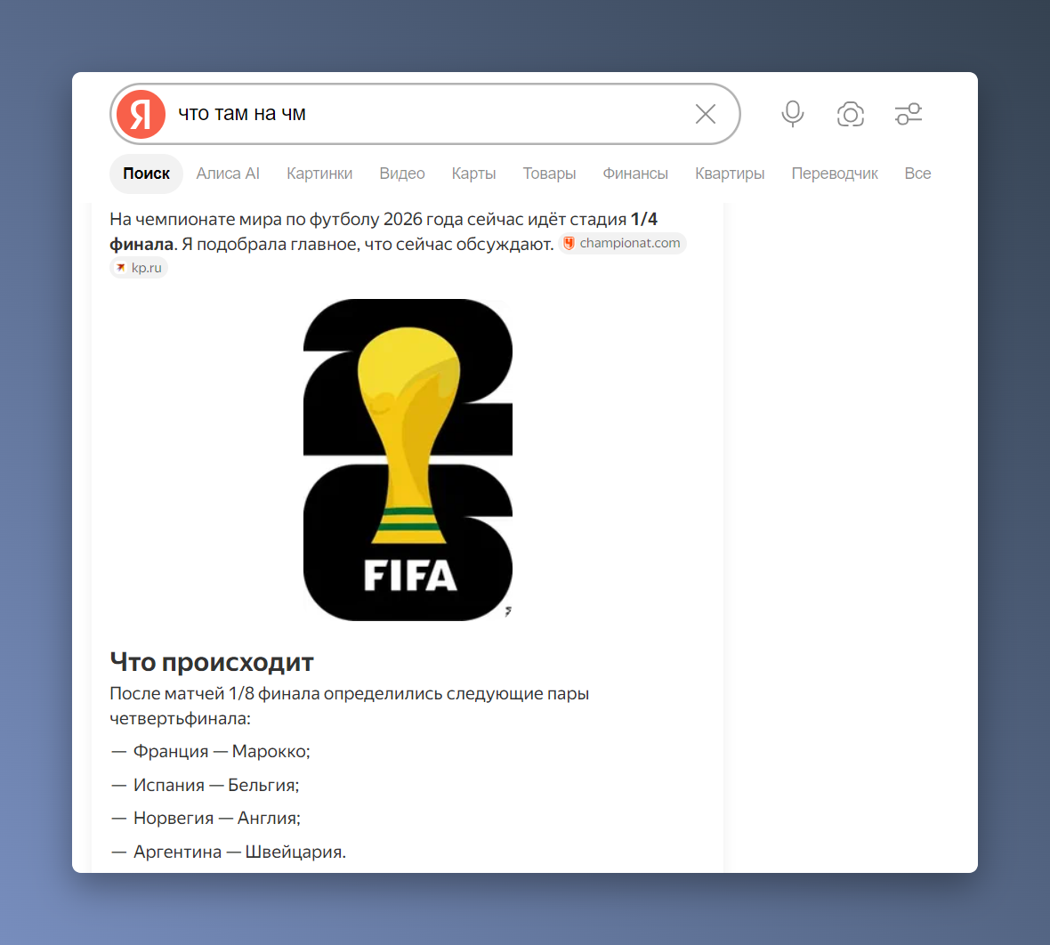The height and width of the screenshot is (945, 1050).
Task: Click the 'Норвегия — Англия' line
Action: (216, 819)
